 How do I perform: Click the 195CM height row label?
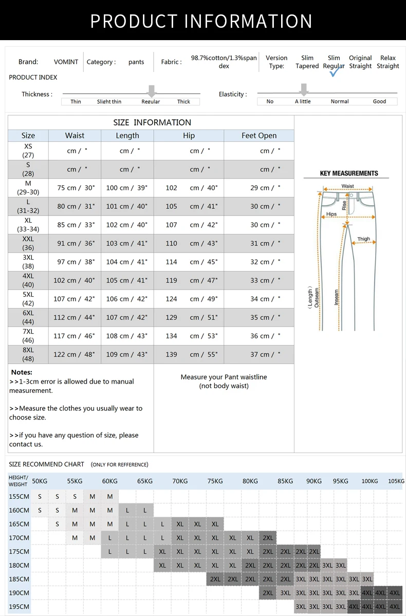click(x=19, y=607)
